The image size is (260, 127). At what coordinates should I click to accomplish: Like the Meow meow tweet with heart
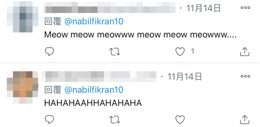tap(180, 52)
